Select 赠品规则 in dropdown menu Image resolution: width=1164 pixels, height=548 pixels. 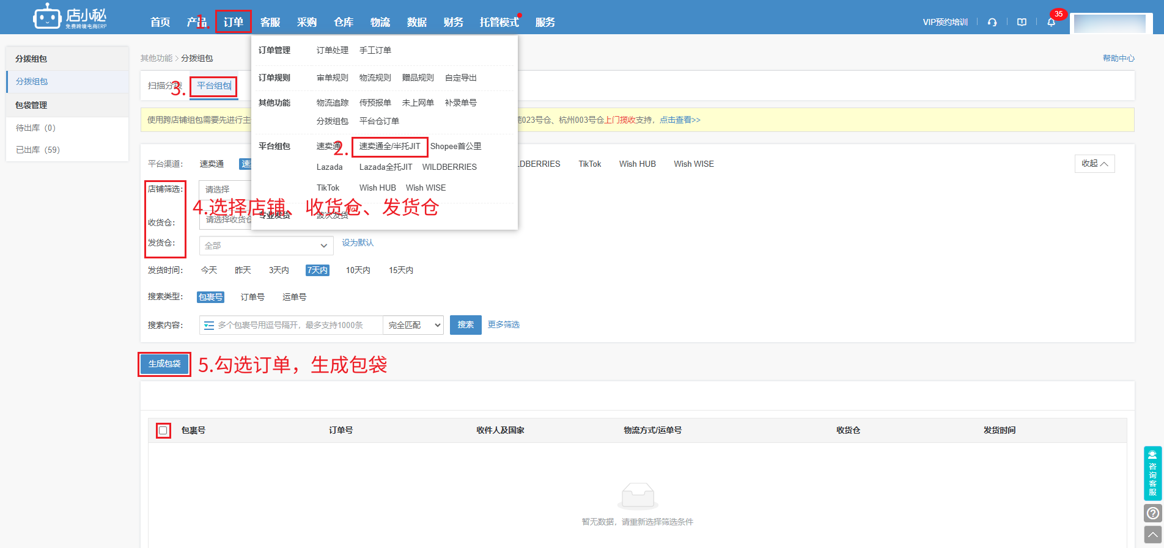point(418,78)
